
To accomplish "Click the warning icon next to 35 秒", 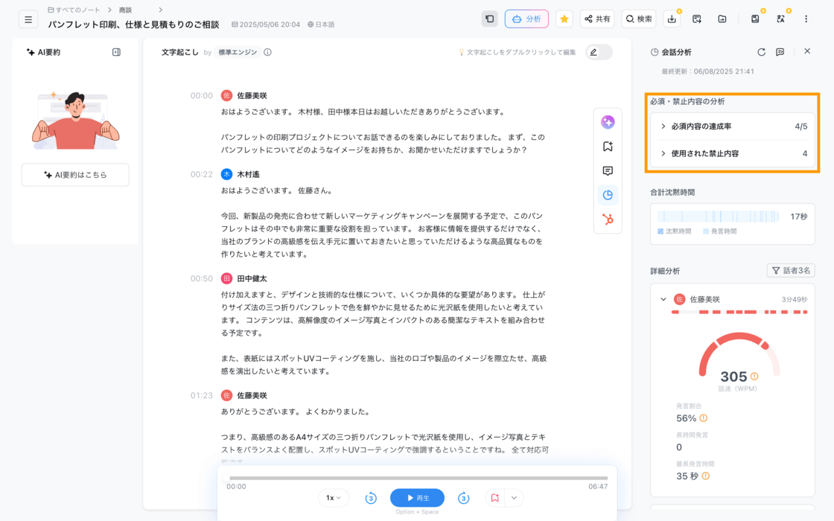I will (705, 476).
